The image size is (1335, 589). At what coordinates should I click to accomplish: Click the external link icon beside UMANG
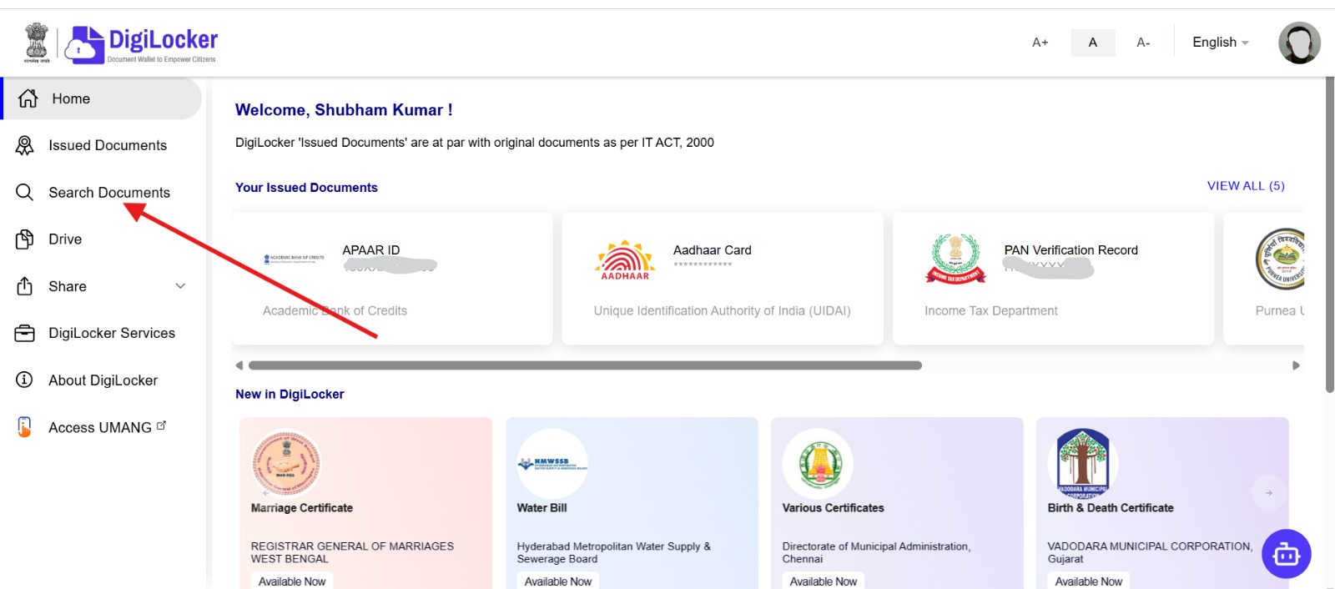(x=161, y=425)
